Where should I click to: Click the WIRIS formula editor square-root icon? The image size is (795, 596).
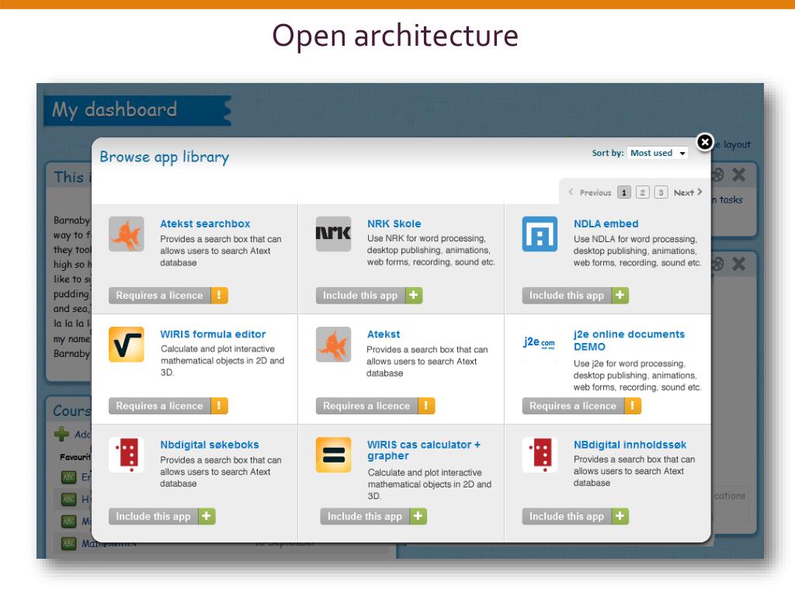(127, 345)
